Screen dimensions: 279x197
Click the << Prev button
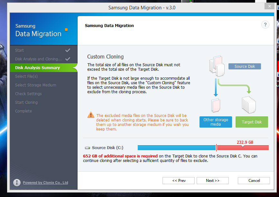point(179,181)
